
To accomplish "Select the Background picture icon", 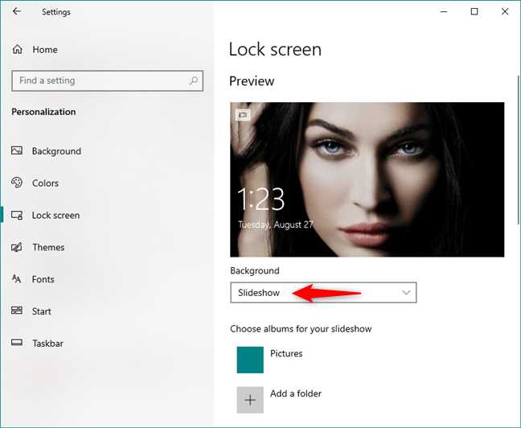I will [x=17, y=151].
